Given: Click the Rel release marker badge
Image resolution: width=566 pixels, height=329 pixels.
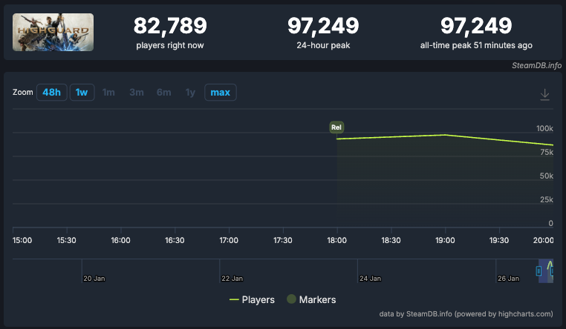Looking at the screenshot, I should point(337,127).
